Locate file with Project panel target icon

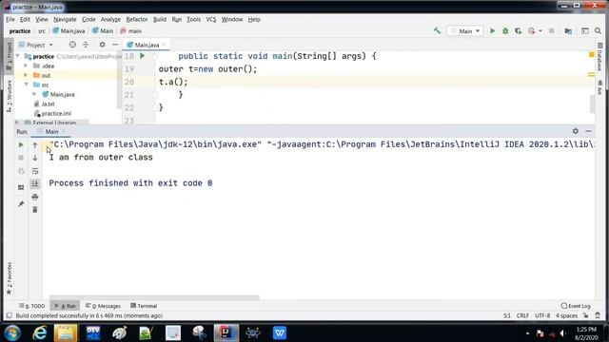(x=72, y=45)
